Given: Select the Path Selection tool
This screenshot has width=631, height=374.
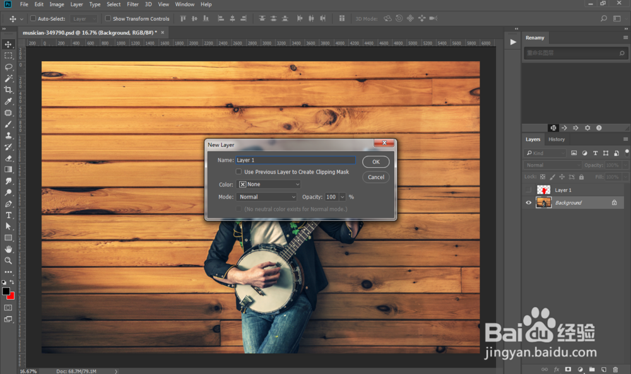Looking at the screenshot, I should click(x=8, y=226).
